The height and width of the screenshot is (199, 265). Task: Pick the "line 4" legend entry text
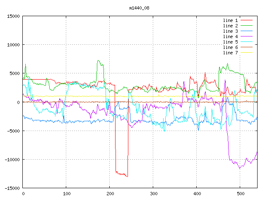coord(230,36)
